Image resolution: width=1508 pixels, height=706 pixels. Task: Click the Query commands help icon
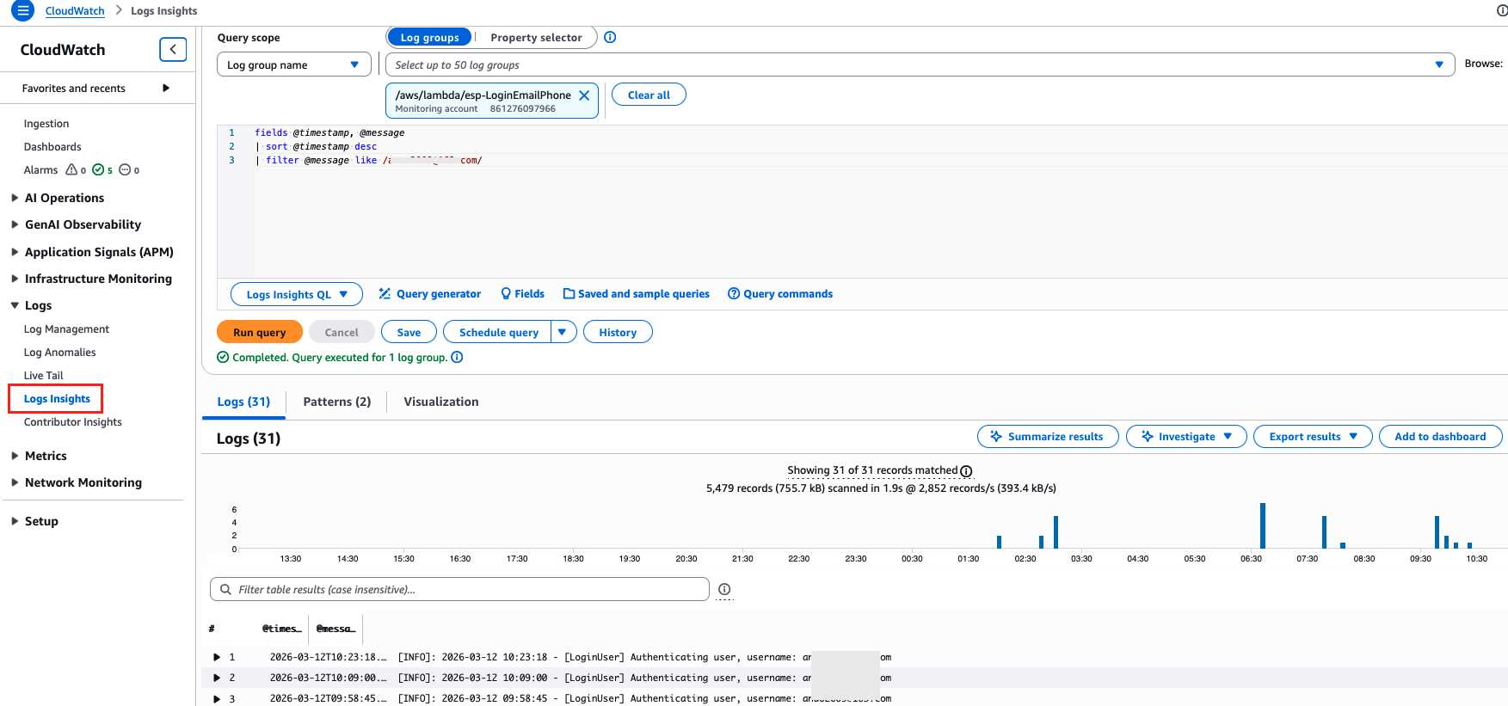(734, 294)
